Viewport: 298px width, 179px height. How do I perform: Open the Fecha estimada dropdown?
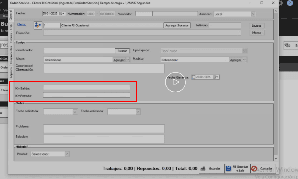138,112
